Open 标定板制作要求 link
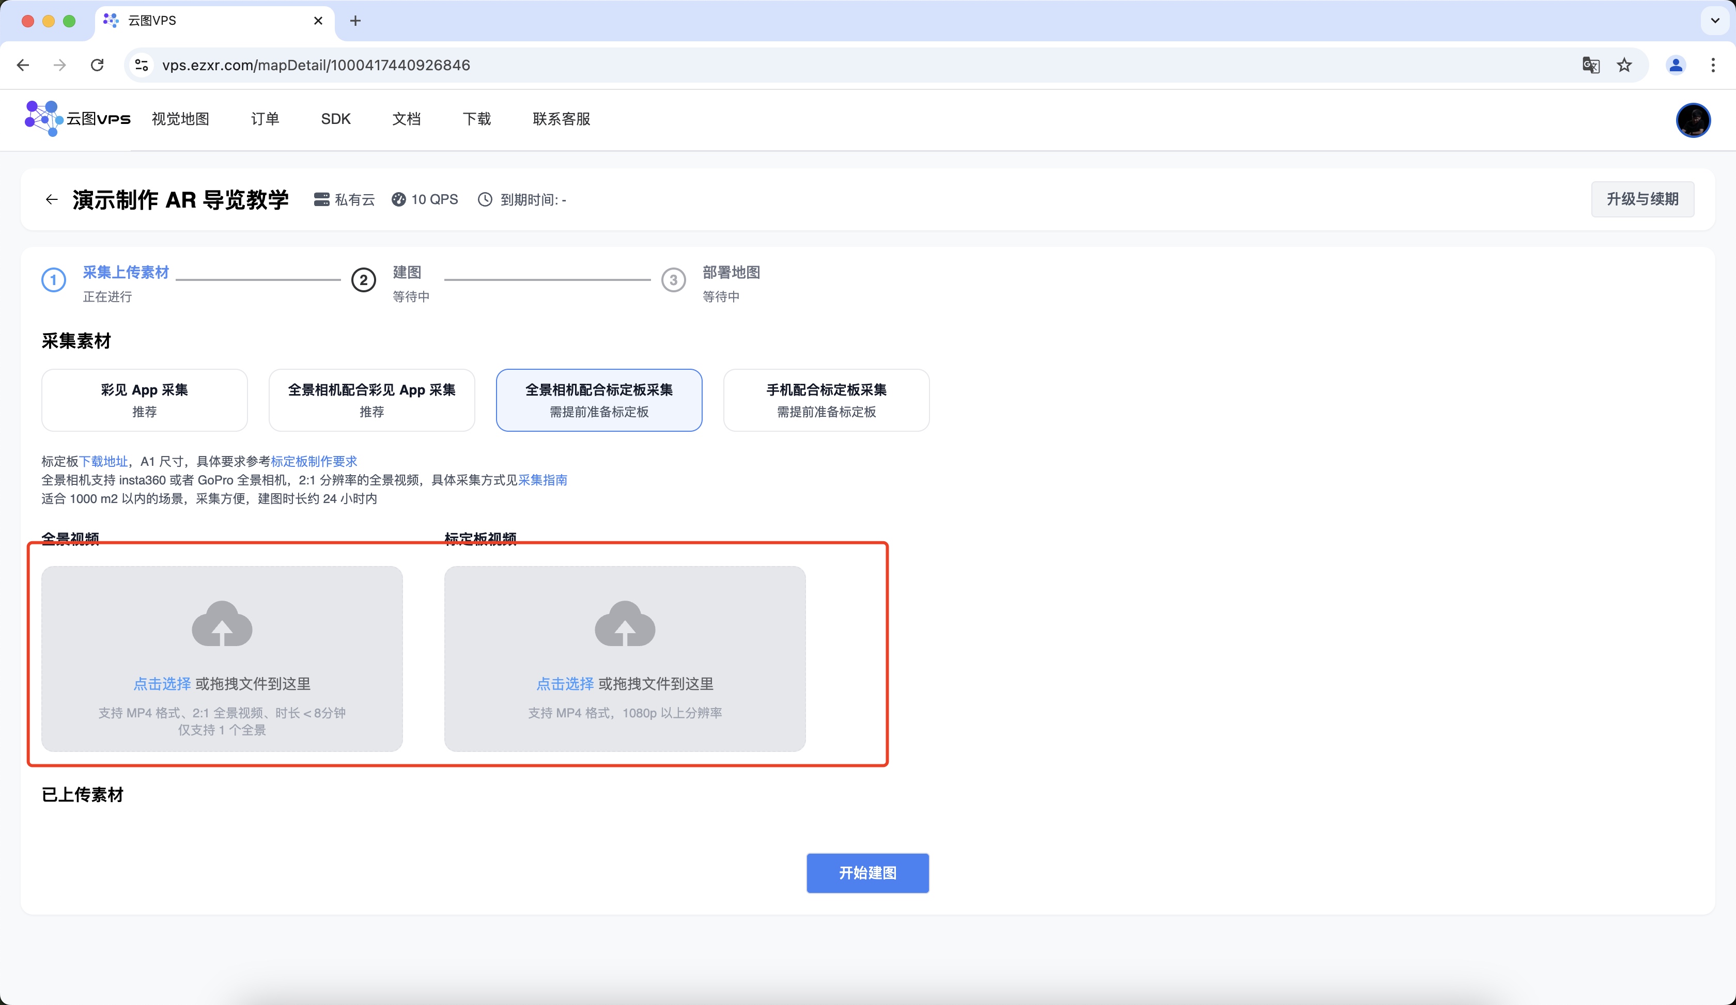The height and width of the screenshot is (1005, 1736). (x=314, y=461)
